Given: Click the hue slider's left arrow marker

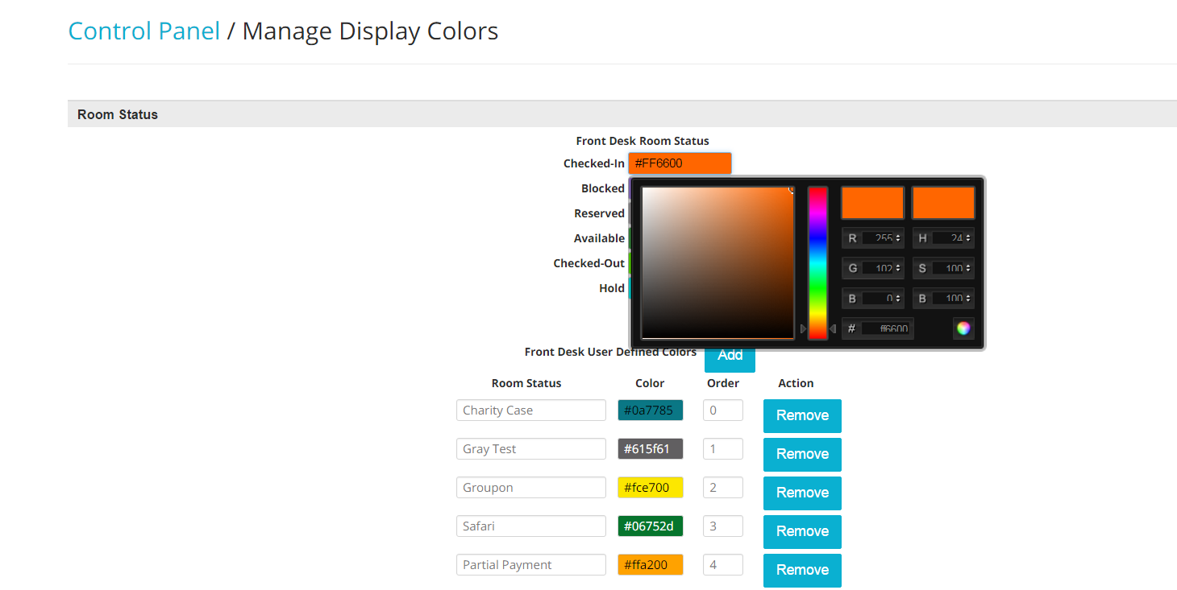Looking at the screenshot, I should [x=803, y=328].
